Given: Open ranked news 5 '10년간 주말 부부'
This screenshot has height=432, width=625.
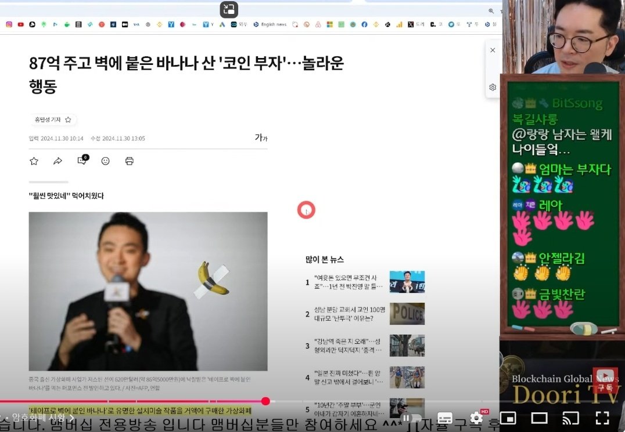Looking at the screenshot, I should point(349,409).
